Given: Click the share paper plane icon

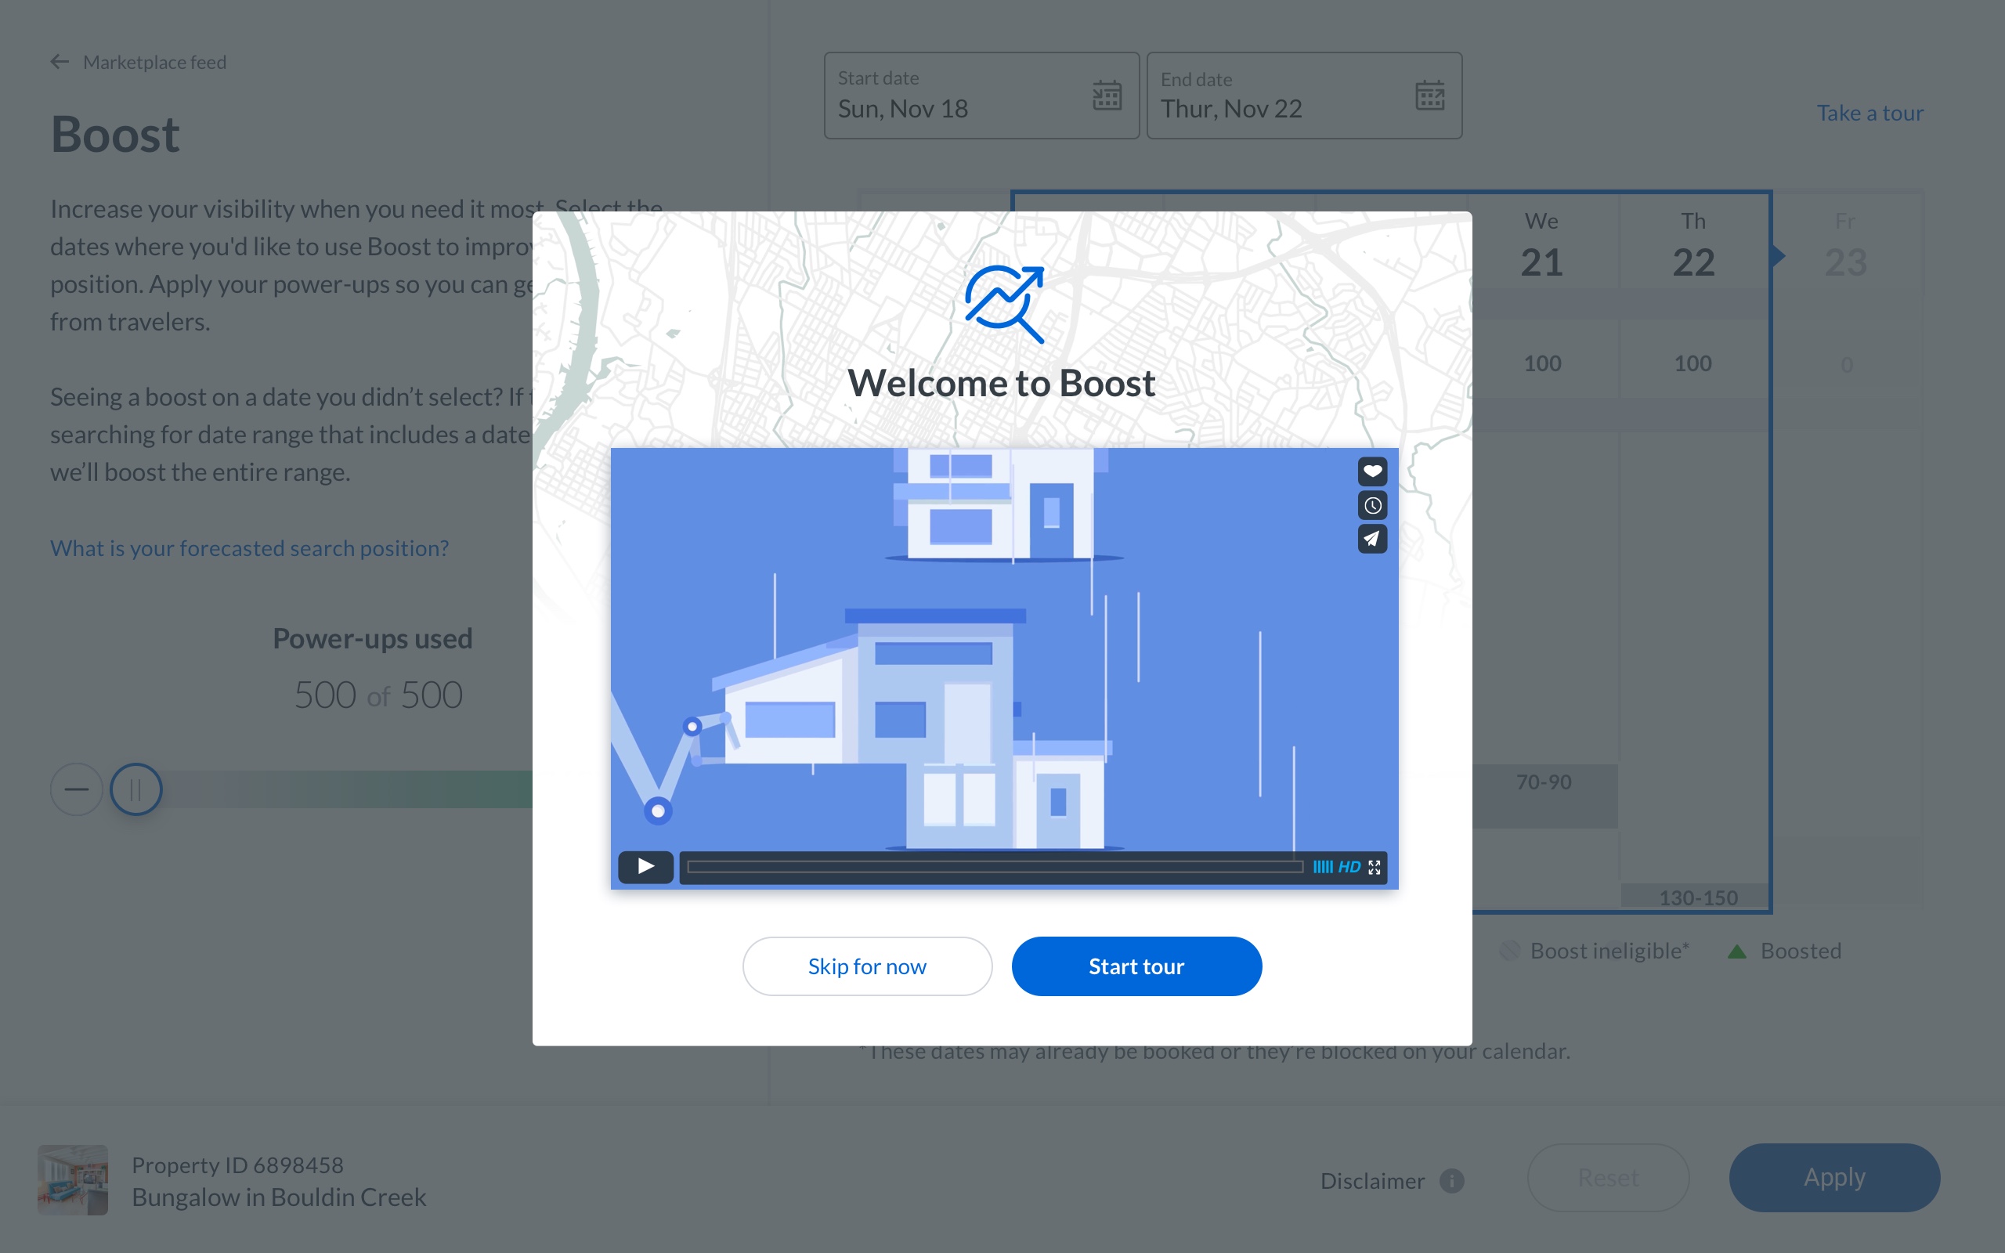Looking at the screenshot, I should tap(1372, 539).
